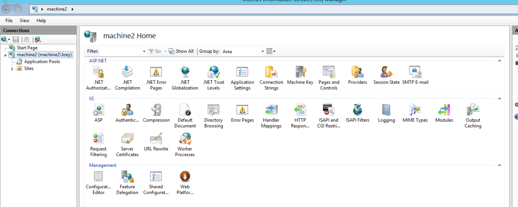Collapse the IIS group

500,99
